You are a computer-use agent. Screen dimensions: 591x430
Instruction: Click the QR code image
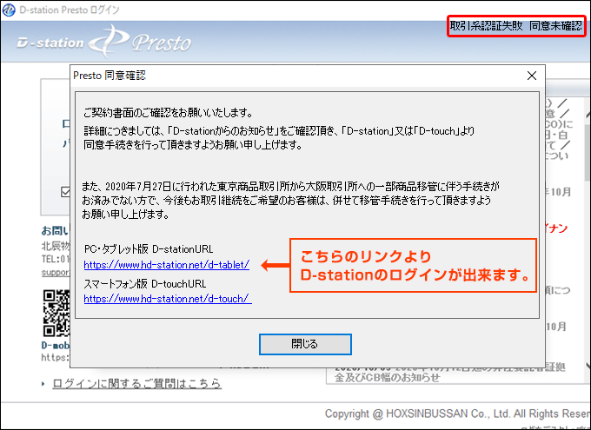(x=56, y=314)
